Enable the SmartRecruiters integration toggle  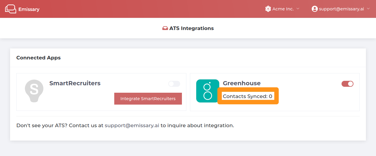(x=174, y=84)
